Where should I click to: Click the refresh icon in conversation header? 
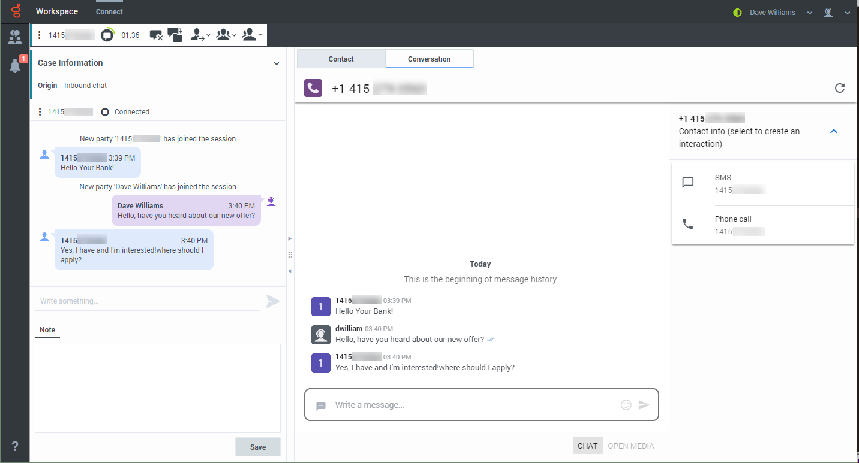[x=840, y=89]
